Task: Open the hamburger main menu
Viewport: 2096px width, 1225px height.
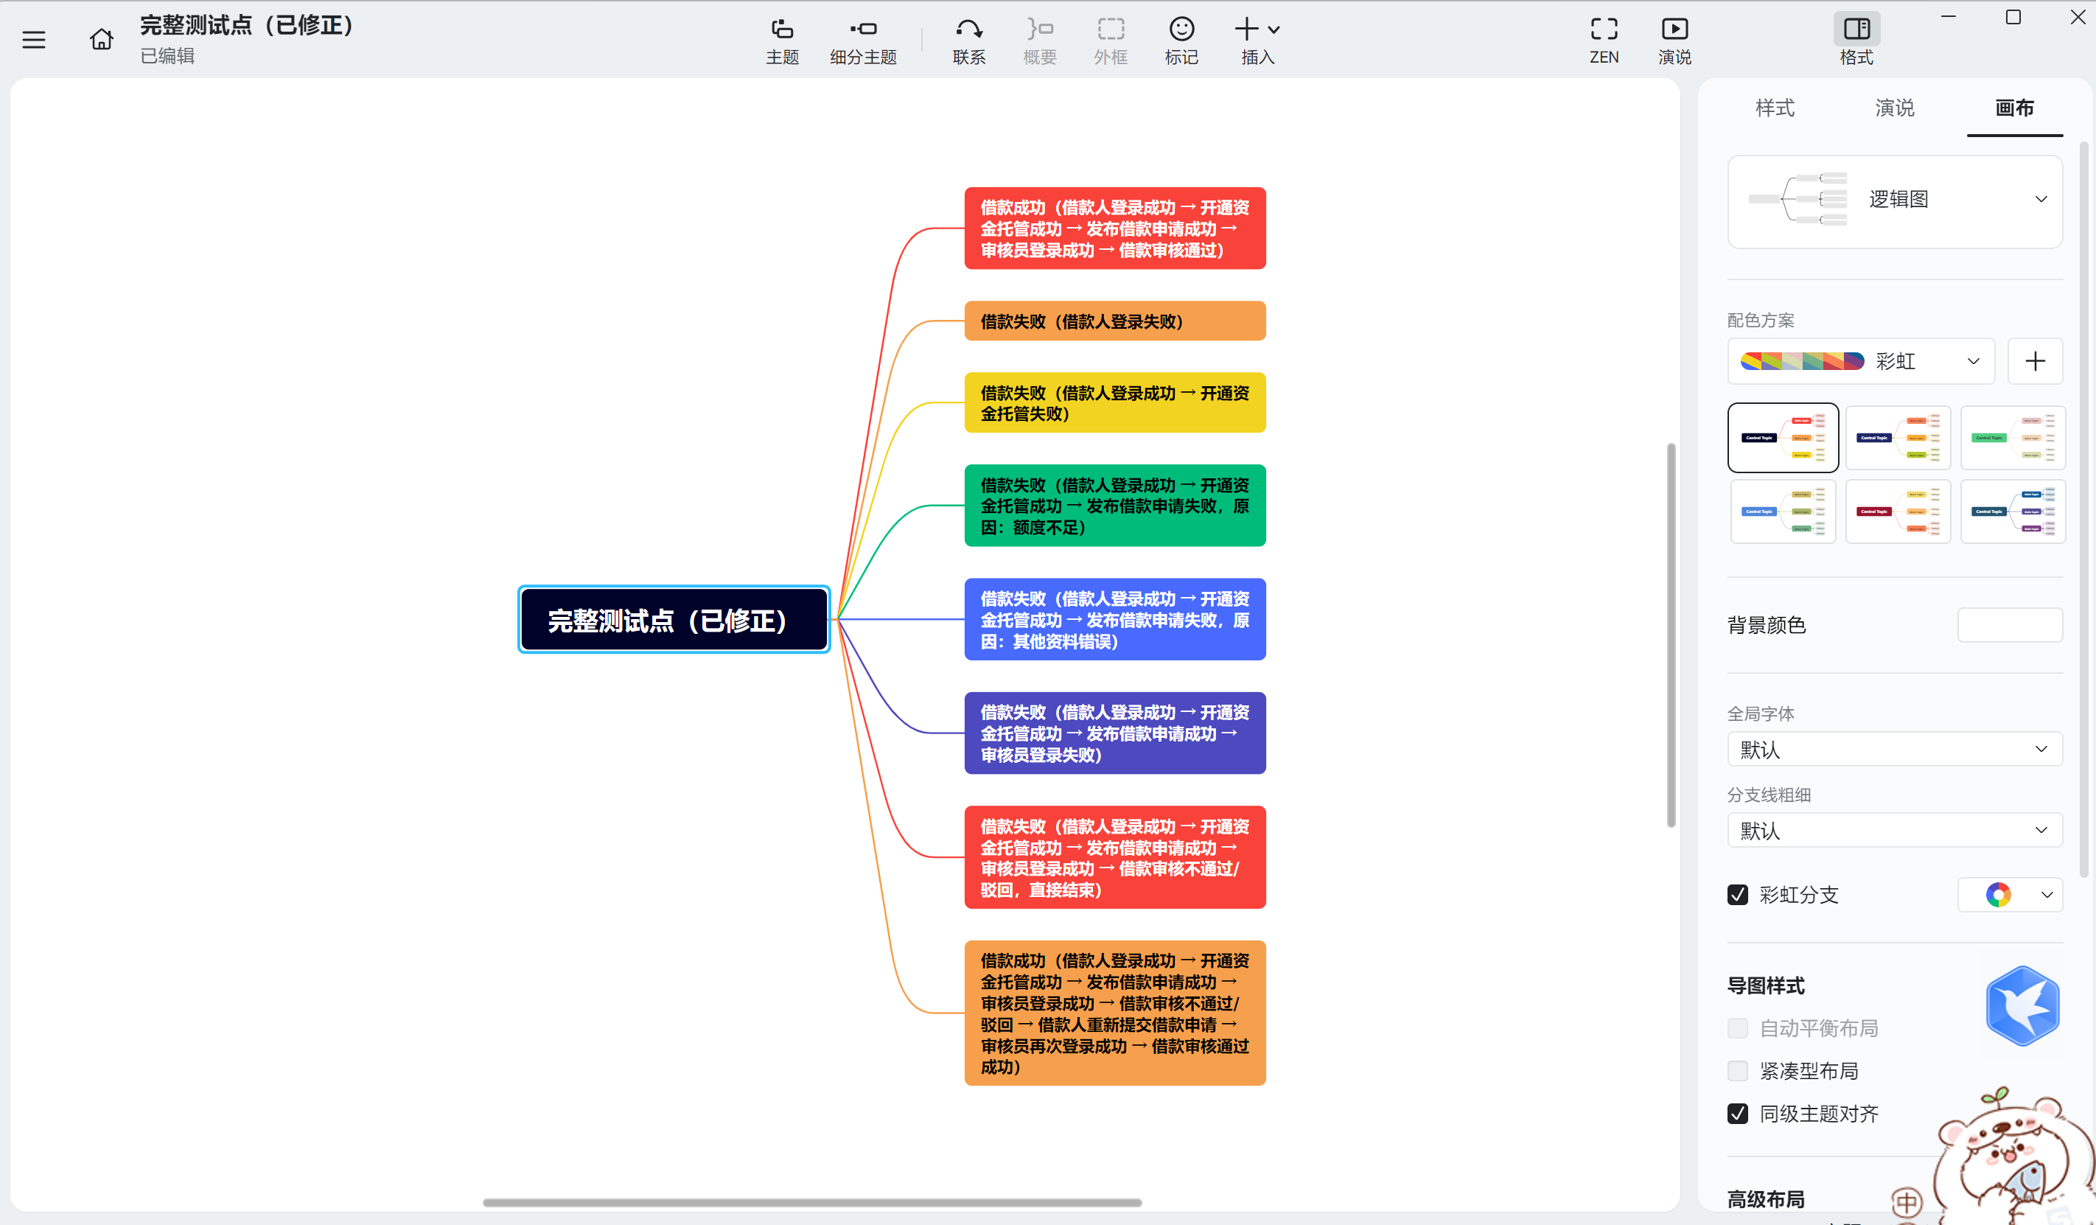Action: tap(33, 40)
